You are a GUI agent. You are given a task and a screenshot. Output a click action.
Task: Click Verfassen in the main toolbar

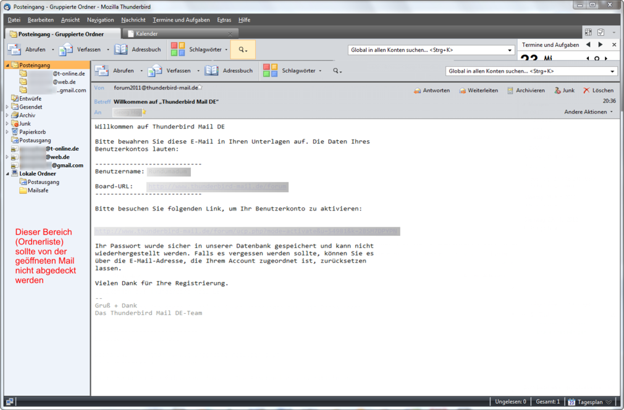click(x=80, y=50)
